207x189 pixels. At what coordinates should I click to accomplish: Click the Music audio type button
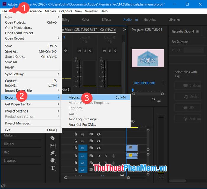[188, 97]
